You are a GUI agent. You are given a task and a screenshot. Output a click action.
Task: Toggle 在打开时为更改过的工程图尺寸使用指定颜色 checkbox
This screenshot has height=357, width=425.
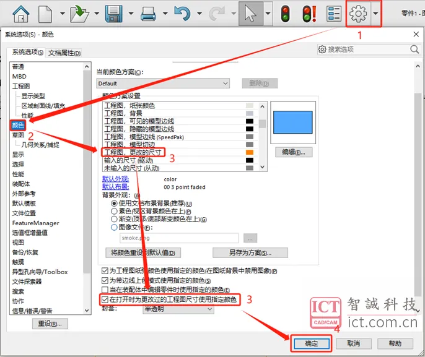click(105, 299)
